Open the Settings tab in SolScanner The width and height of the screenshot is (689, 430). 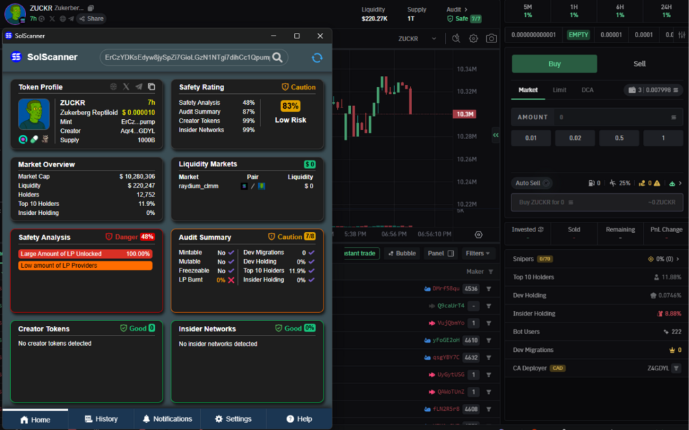(x=233, y=419)
